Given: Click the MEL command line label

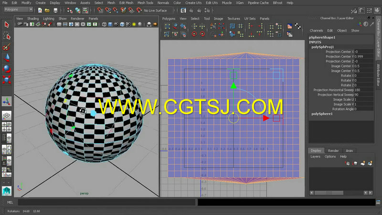Looking at the screenshot, I should pos(10,202).
